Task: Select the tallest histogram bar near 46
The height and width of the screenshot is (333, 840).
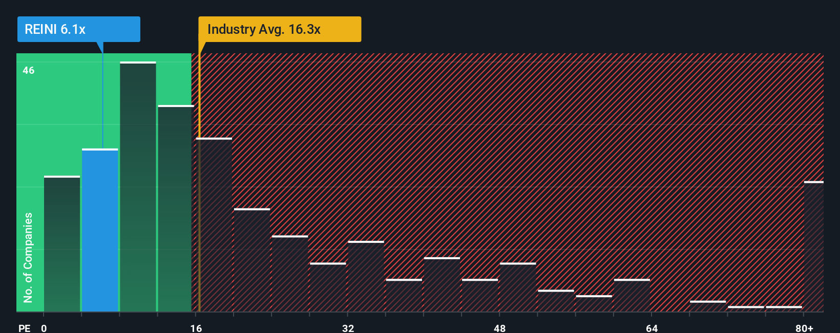Action: [138, 186]
